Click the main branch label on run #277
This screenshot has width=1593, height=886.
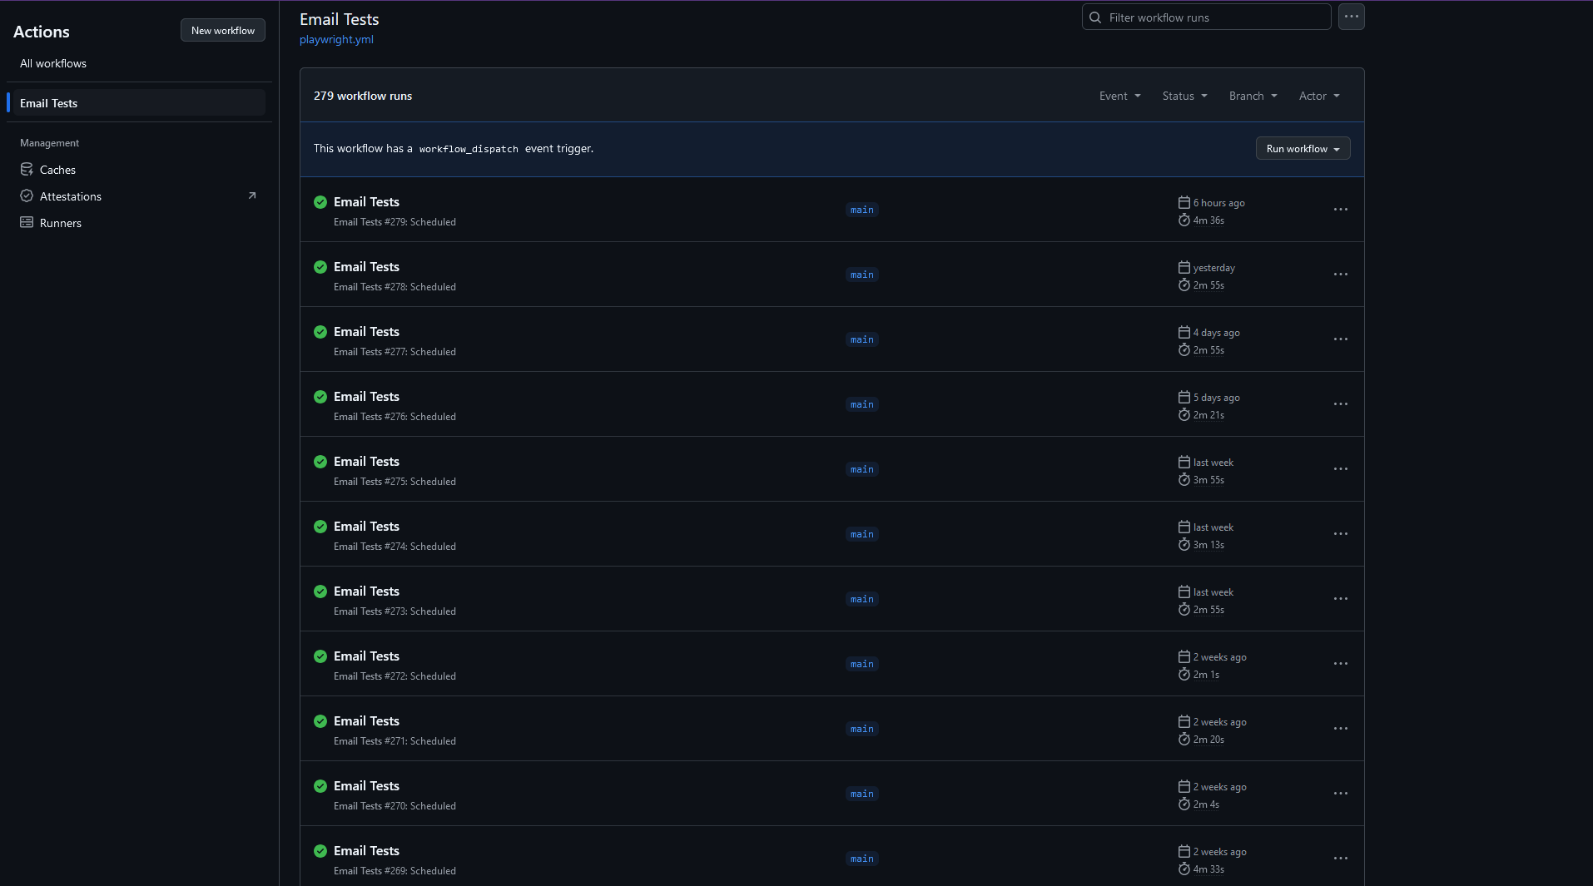pos(861,339)
